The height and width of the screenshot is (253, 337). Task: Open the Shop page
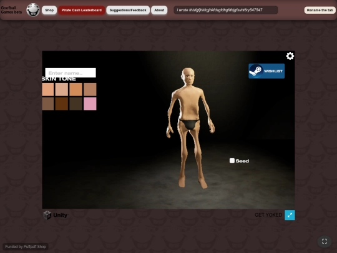[x=49, y=10]
